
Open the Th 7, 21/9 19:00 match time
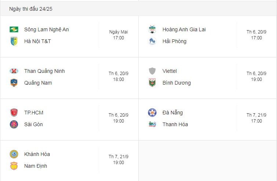pyautogui.click(x=119, y=160)
